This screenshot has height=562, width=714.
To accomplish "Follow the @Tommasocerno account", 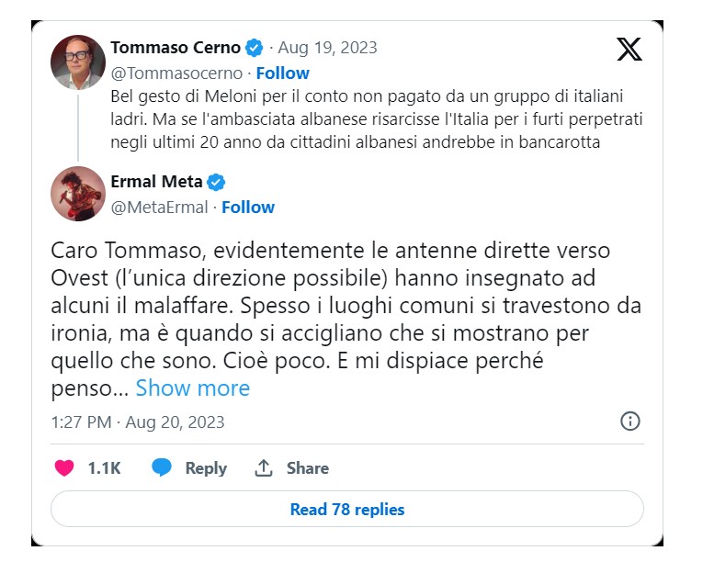I will (x=282, y=73).
